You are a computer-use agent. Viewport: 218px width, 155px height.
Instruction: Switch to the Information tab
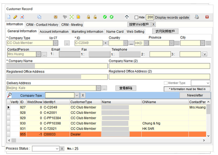tap(15, 24)
